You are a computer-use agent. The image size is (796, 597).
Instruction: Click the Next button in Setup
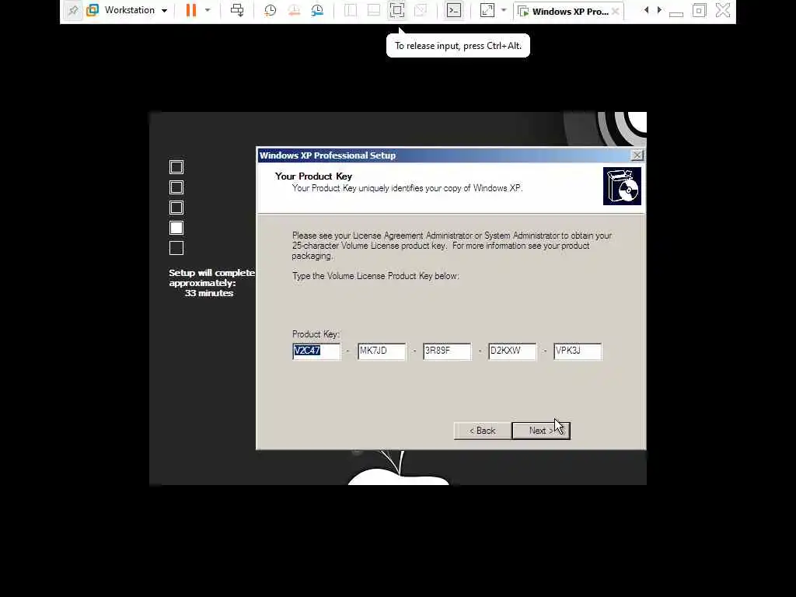(541, 431)
